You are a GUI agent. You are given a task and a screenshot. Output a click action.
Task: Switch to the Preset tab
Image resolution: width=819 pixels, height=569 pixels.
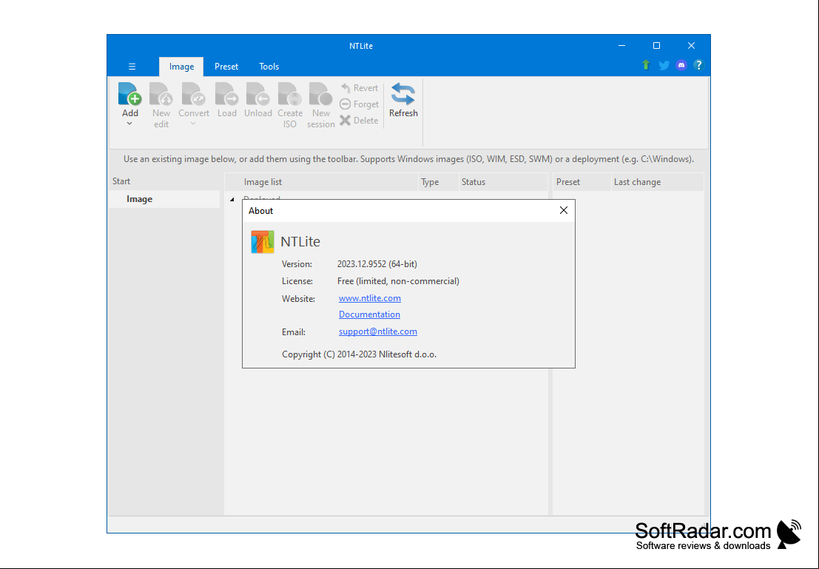(226, 67)
